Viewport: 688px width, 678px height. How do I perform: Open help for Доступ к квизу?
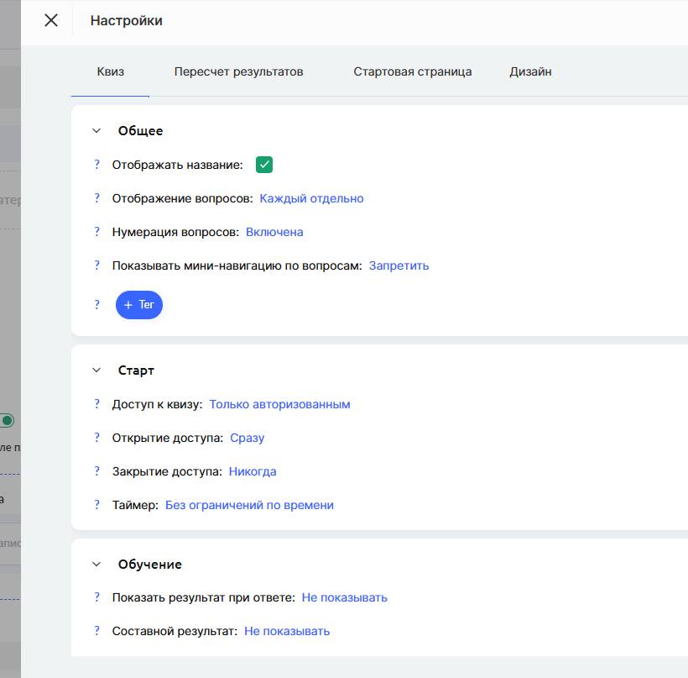pyautogui.click(x=97, y=404)
